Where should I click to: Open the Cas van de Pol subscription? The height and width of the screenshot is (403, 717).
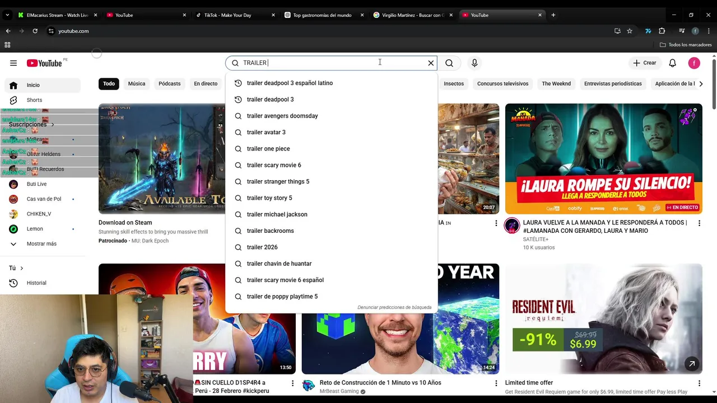point(44,199)
